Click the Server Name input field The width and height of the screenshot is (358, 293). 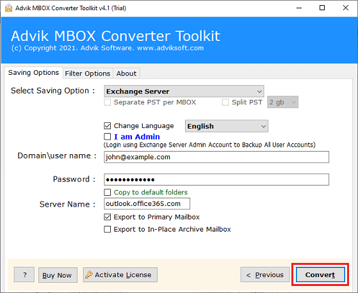(147, 203)
